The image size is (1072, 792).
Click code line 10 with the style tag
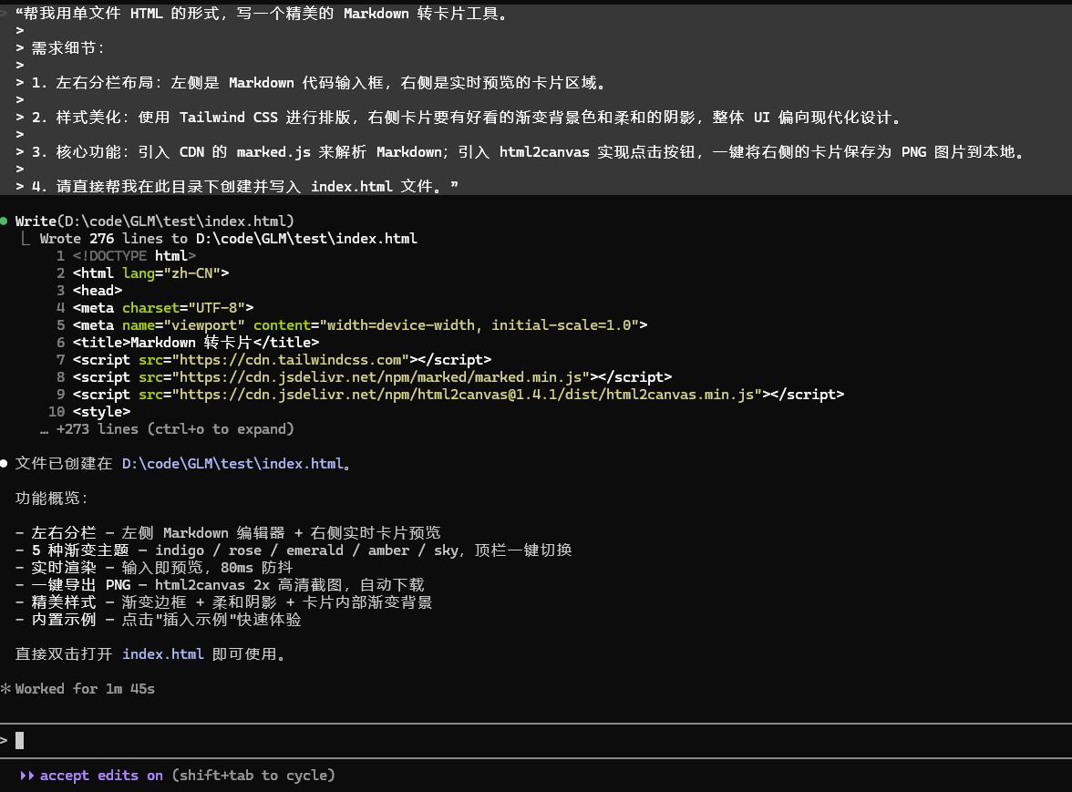click(89, 411)
